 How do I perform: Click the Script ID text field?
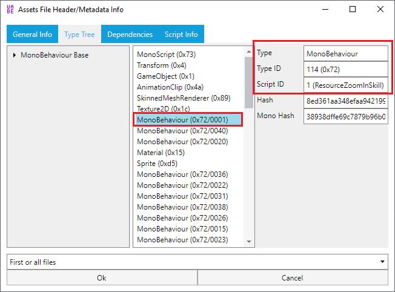click(x=346, y=85)
